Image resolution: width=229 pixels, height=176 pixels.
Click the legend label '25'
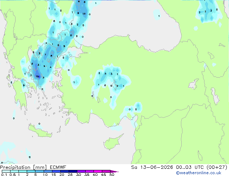click(x=70, y=175)
